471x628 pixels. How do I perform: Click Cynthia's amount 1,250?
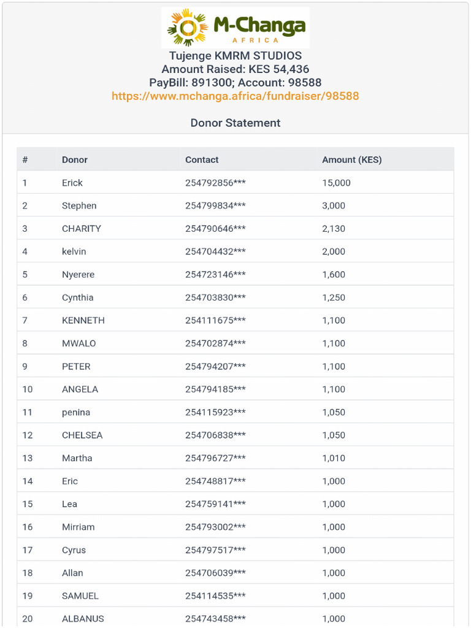334,297
